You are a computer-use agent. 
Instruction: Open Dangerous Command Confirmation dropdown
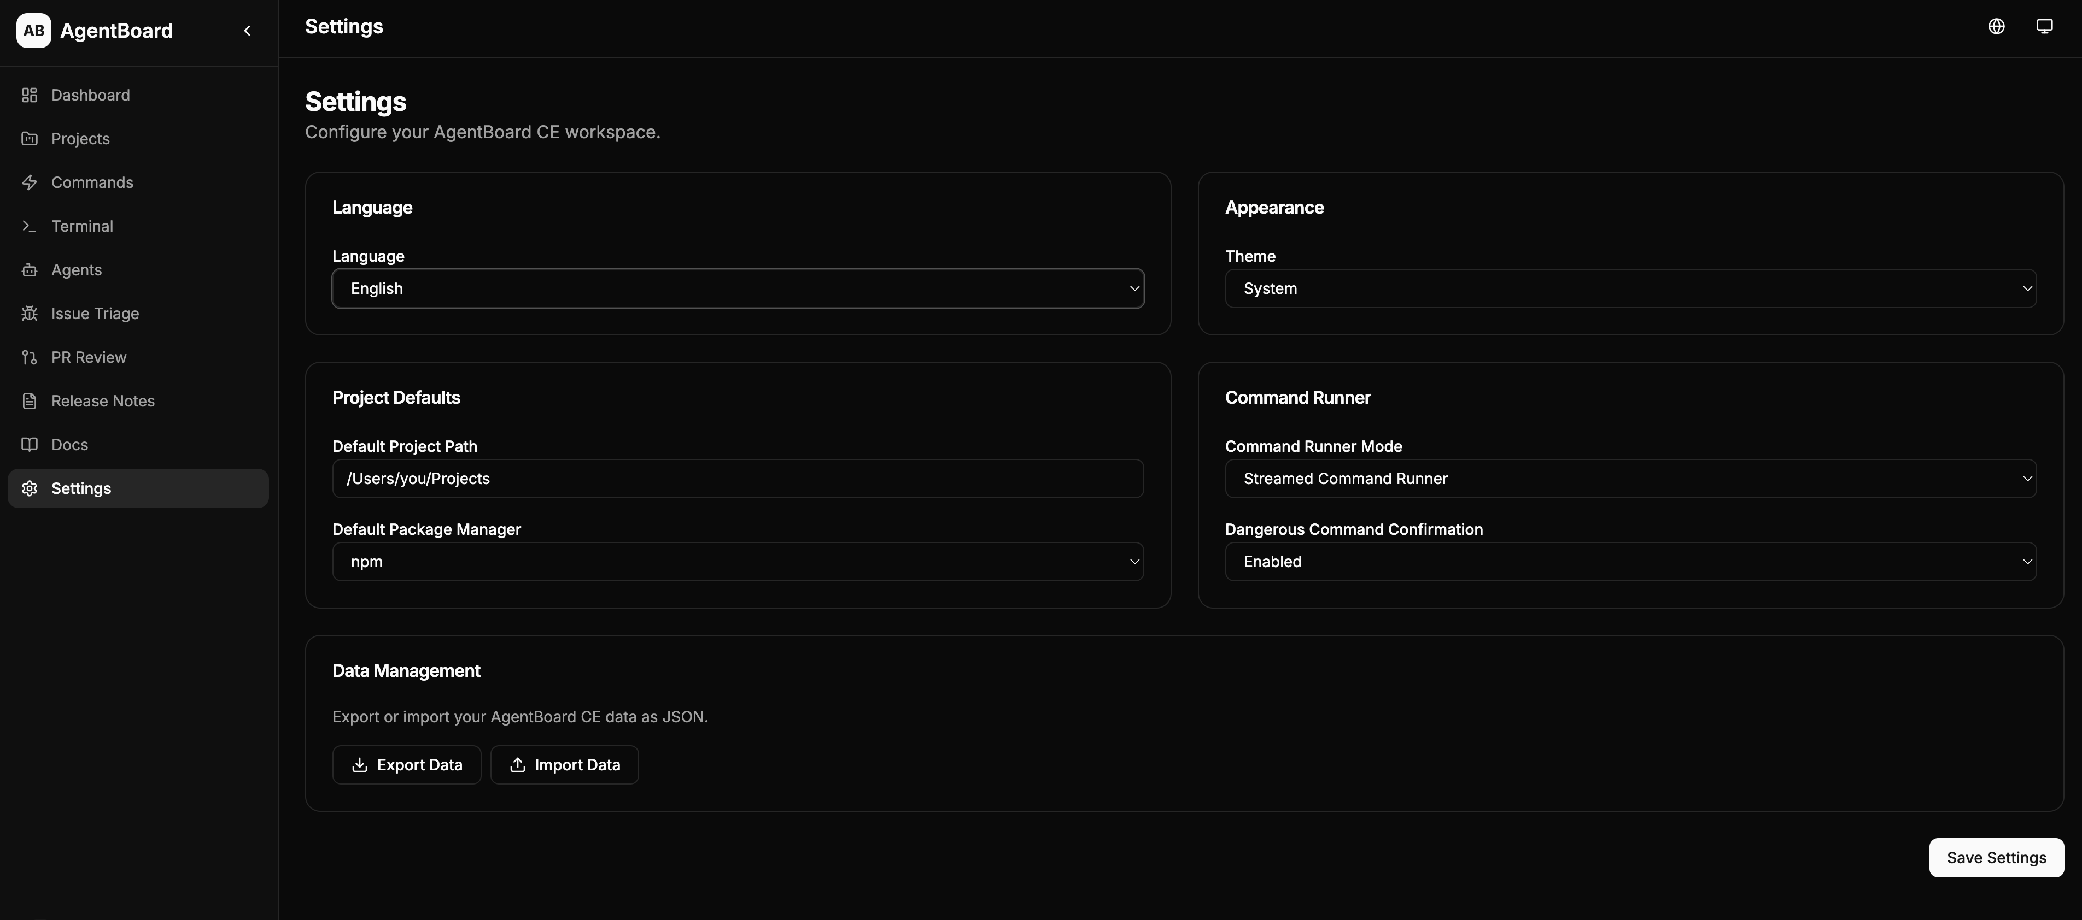pyautogui.click(x=1630, y=562)
